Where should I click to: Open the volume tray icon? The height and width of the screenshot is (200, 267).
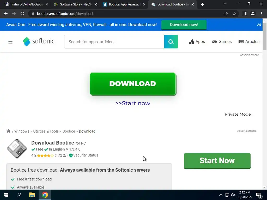(x=233, y=195)
